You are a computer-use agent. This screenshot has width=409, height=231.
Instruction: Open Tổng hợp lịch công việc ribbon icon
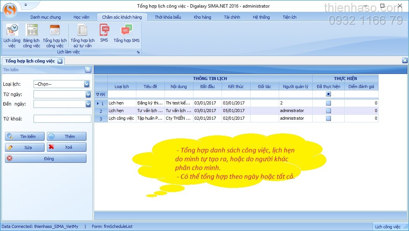[54, 35]
